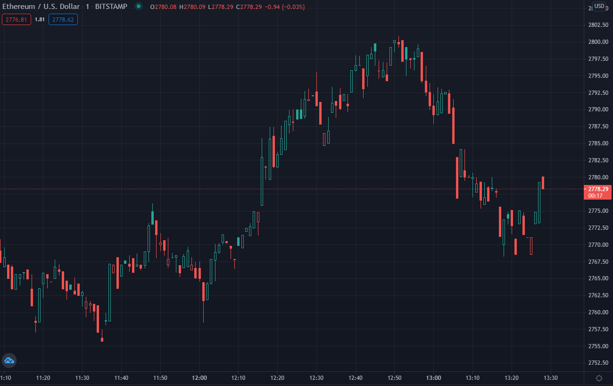Click the 2800.00 price scale label

(598, 42)
